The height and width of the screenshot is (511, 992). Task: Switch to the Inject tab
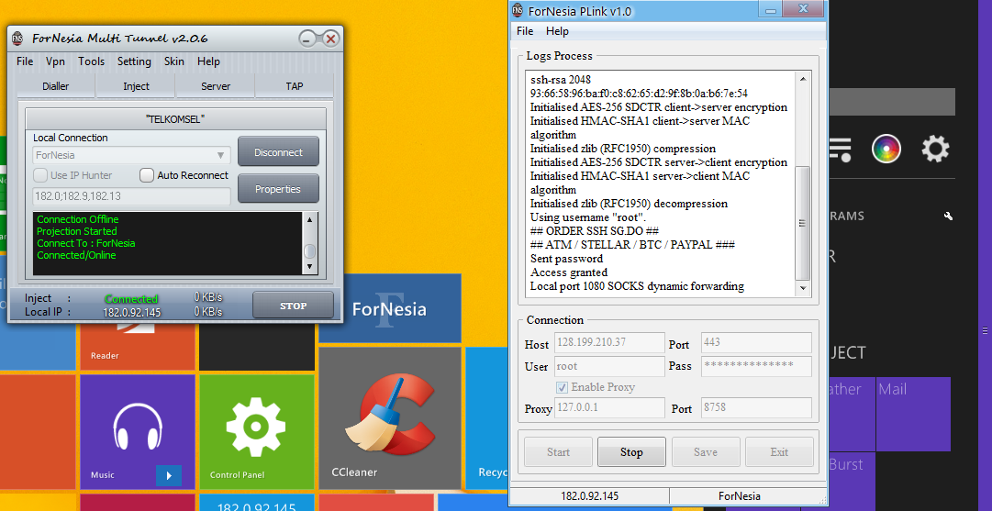click(x=136, y=86)
